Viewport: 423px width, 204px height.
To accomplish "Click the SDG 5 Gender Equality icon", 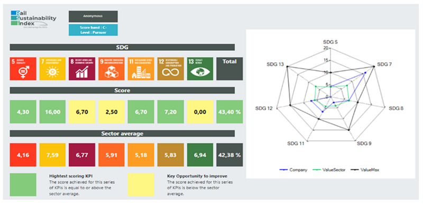I will click(x=23, y=69).
